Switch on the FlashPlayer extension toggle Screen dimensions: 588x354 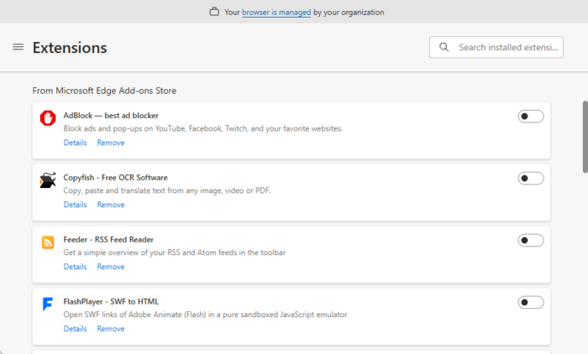[531, 302]
